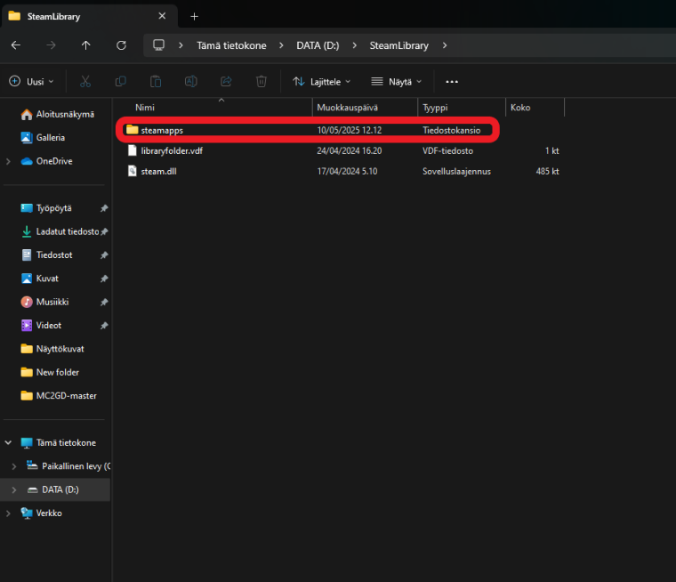Open OneDrive in the sidebar
676x582 pixels.
click(46, 161)
